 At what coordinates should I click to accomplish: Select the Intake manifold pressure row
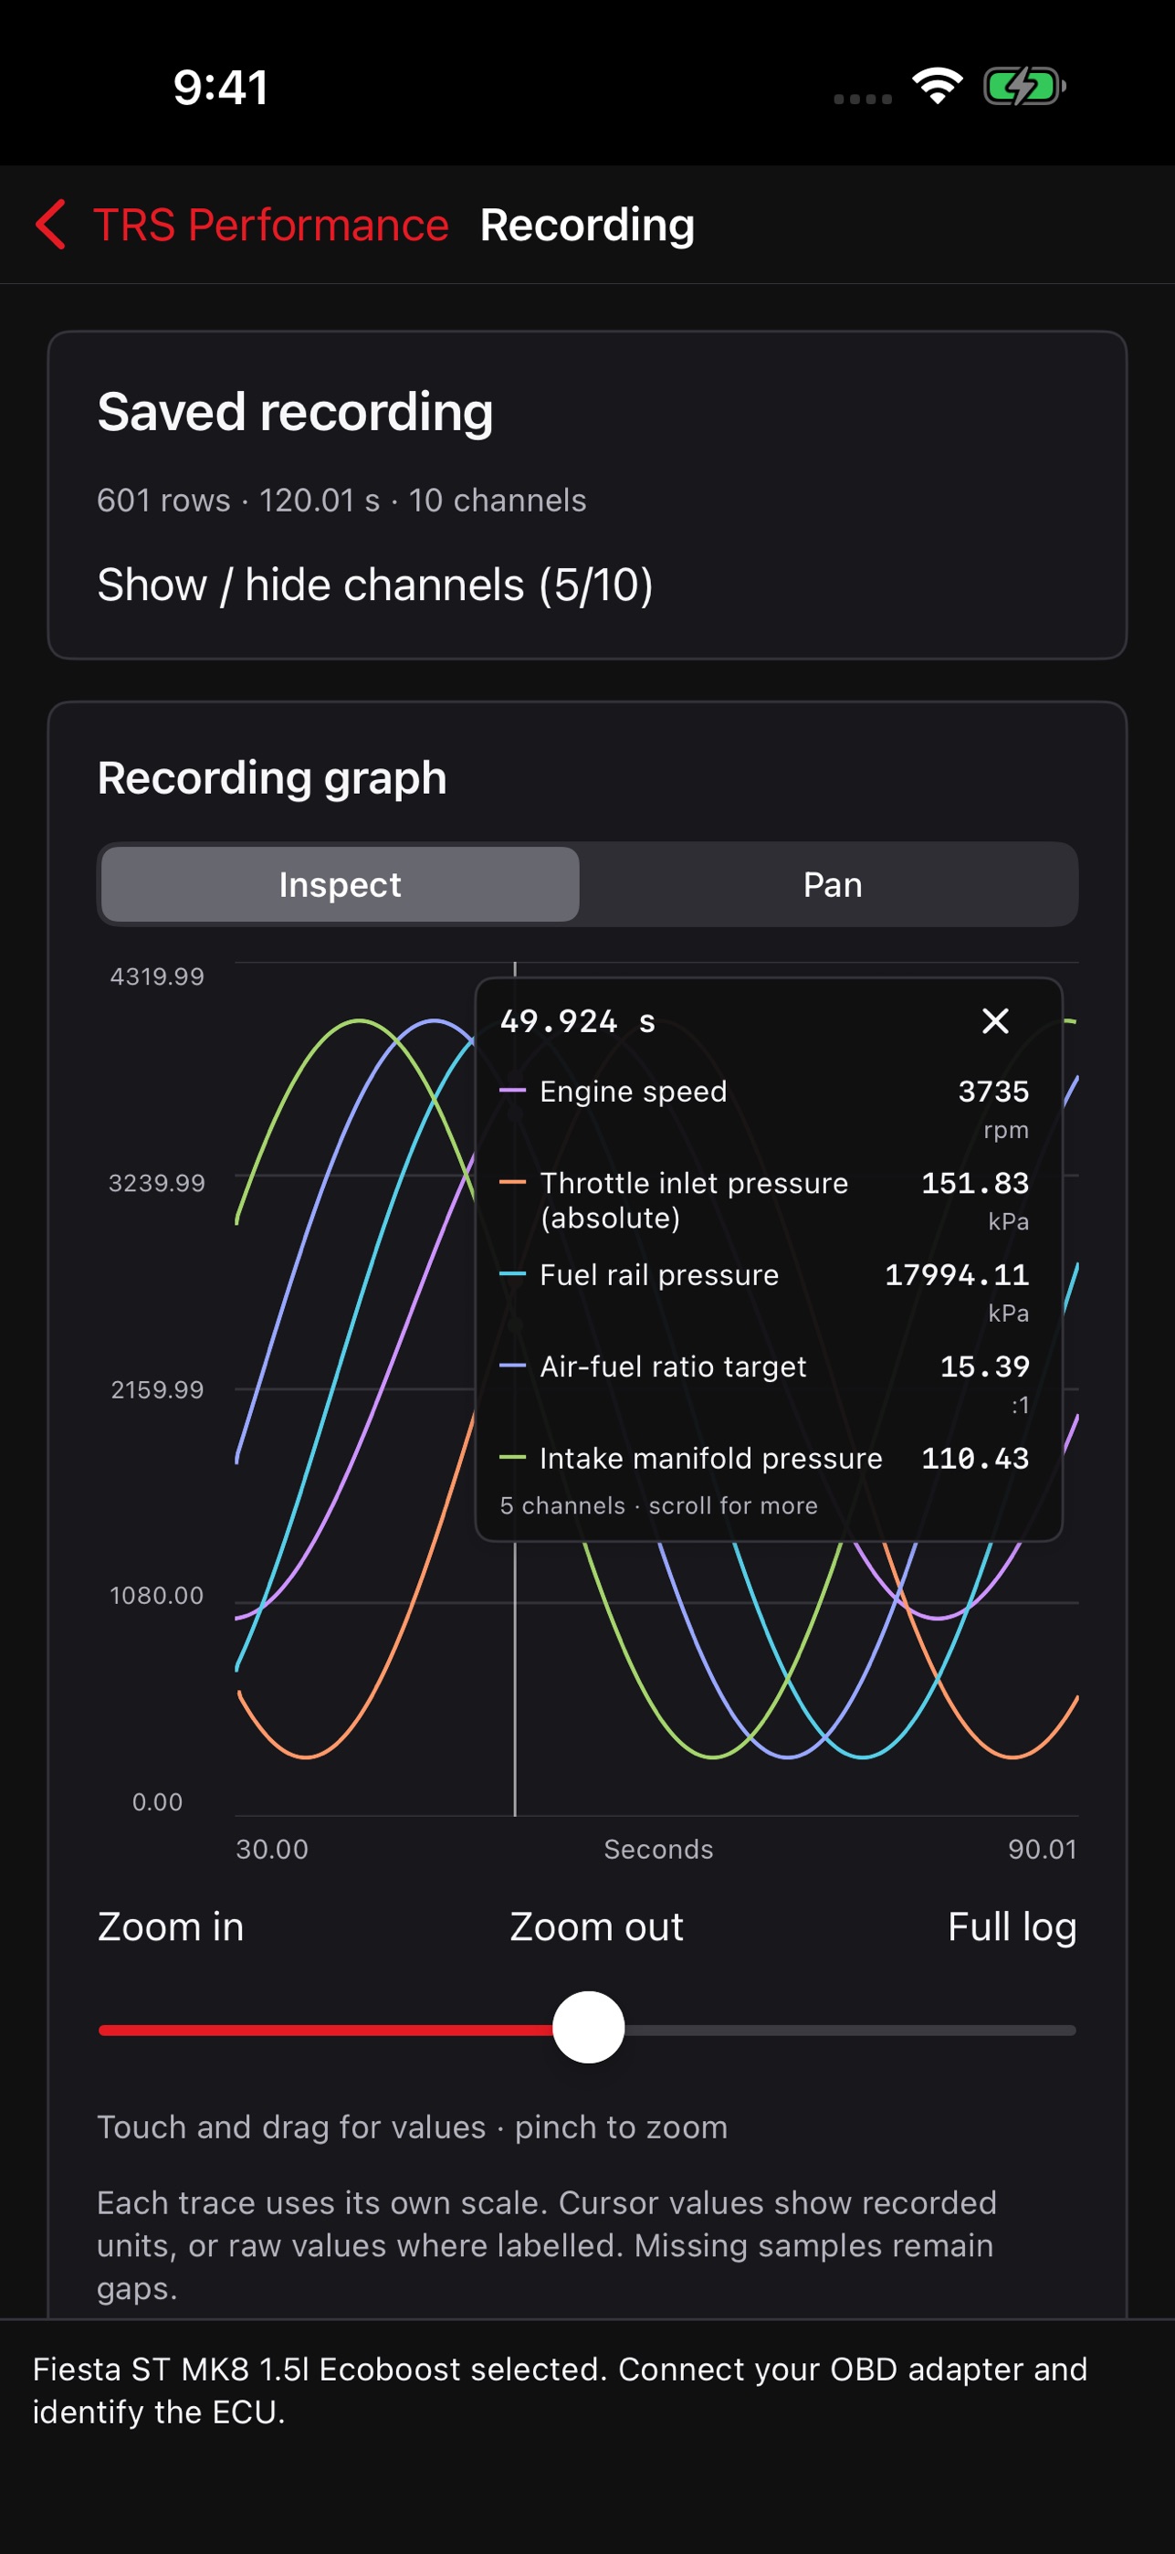pyautogui.click(x=764, y=1458)
